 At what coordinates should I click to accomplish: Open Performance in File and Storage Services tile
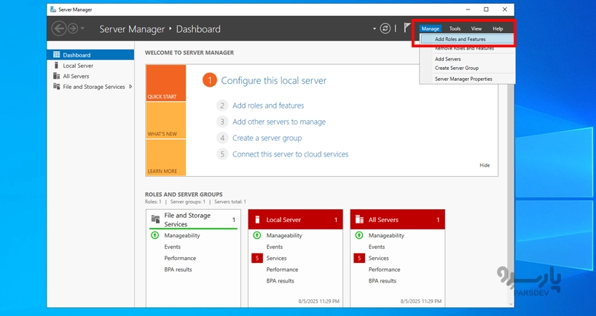click(180, 258)
